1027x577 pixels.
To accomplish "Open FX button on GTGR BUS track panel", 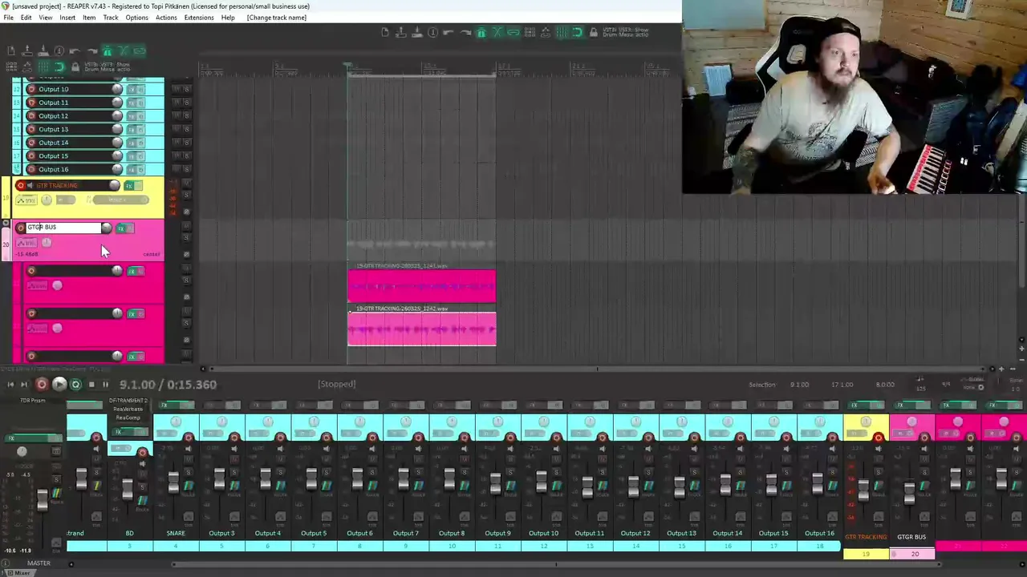I will [x=121, y=228].
